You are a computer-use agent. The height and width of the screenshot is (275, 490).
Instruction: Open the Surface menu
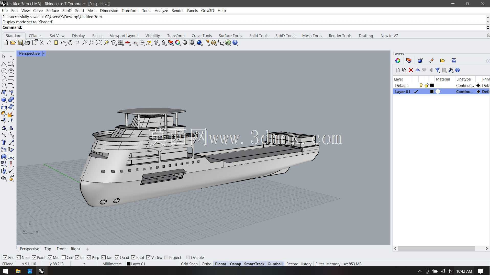[x=52, y=10]
